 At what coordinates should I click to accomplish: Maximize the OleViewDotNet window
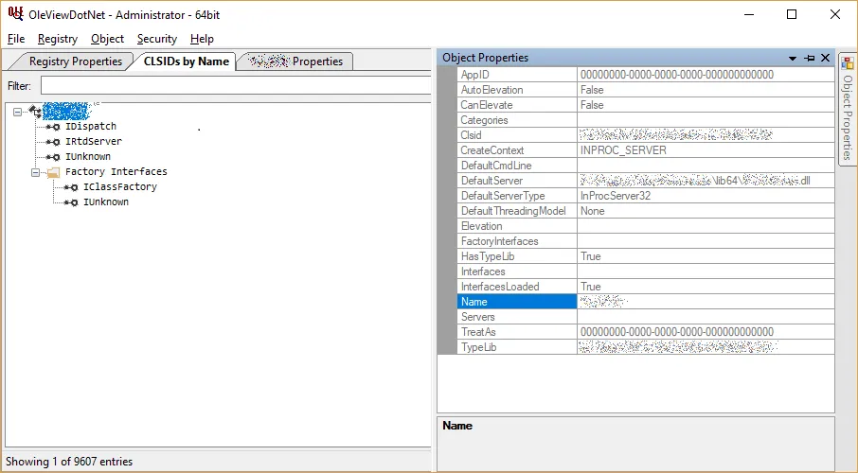point(792,14)
